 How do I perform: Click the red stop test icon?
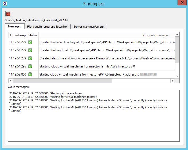[8, 14]
